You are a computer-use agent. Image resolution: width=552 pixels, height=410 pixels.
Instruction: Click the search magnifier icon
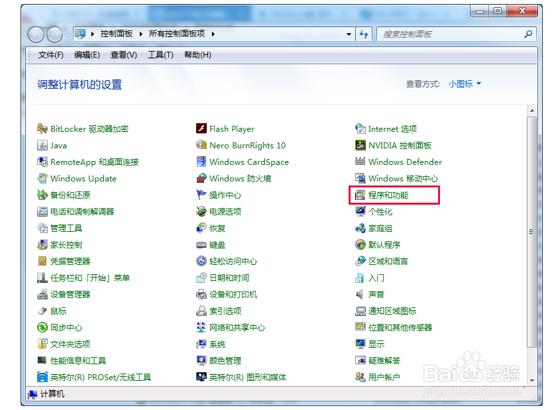[528, 34]
